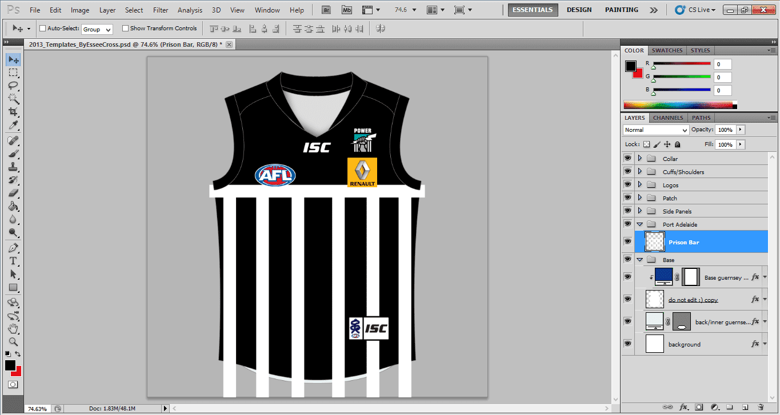Expand the Collar layer group
This screenshot has height=415, width=780.
[639, 159]
